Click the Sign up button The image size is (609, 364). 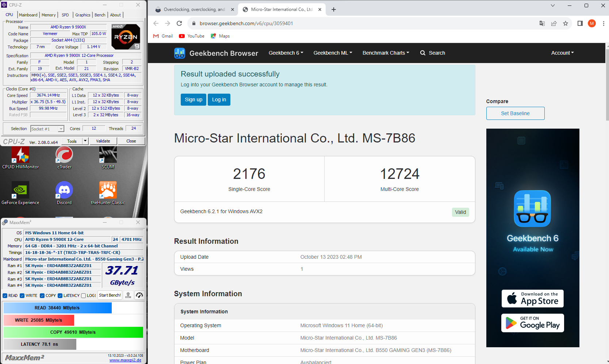[x=194, y=99]
